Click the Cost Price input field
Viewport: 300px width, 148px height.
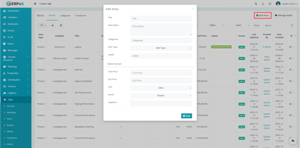[x=161, y=73]
